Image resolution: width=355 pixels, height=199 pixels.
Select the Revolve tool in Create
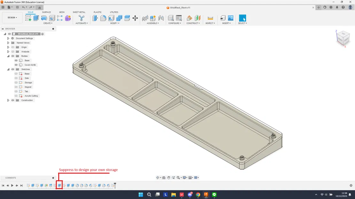coord(44,18)
